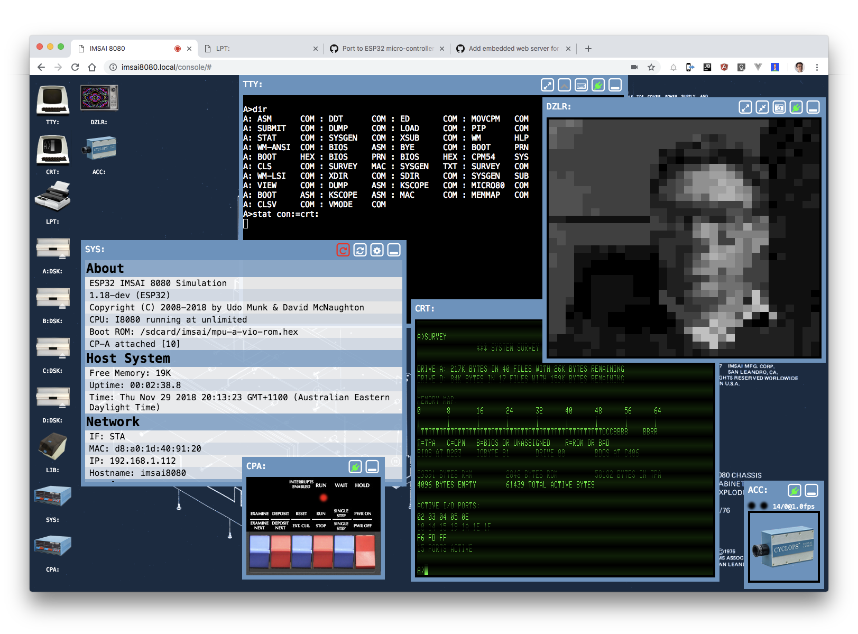Click the 'MAC: d8:a0:1d:40:91:20' row

coord(244,449)
